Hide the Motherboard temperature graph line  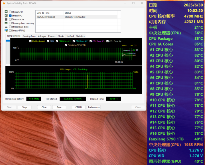[31, 41]
